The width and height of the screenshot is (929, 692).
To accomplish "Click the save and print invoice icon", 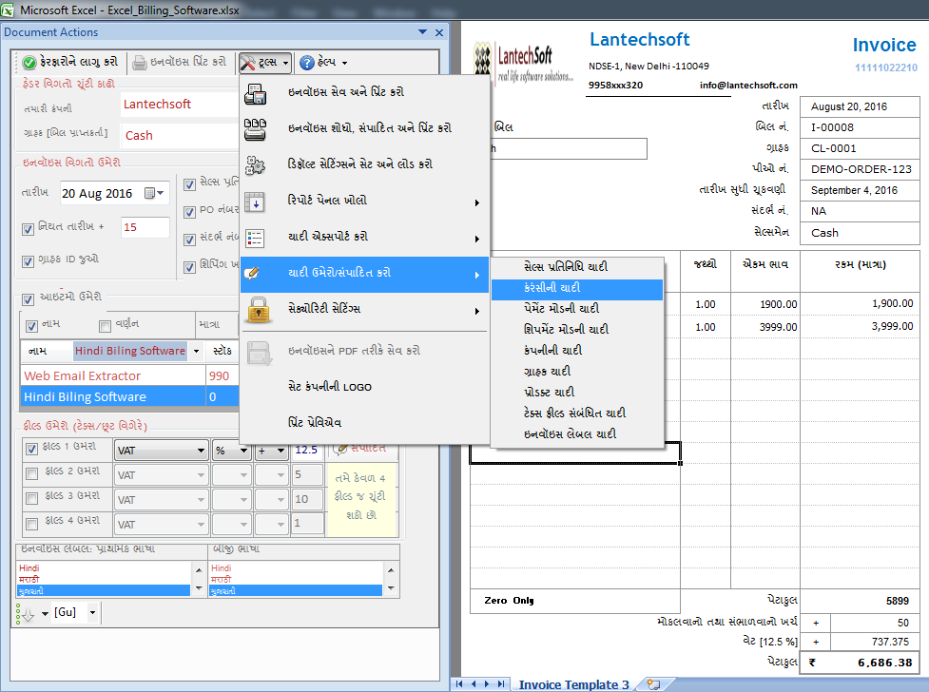I will point(256,93).
